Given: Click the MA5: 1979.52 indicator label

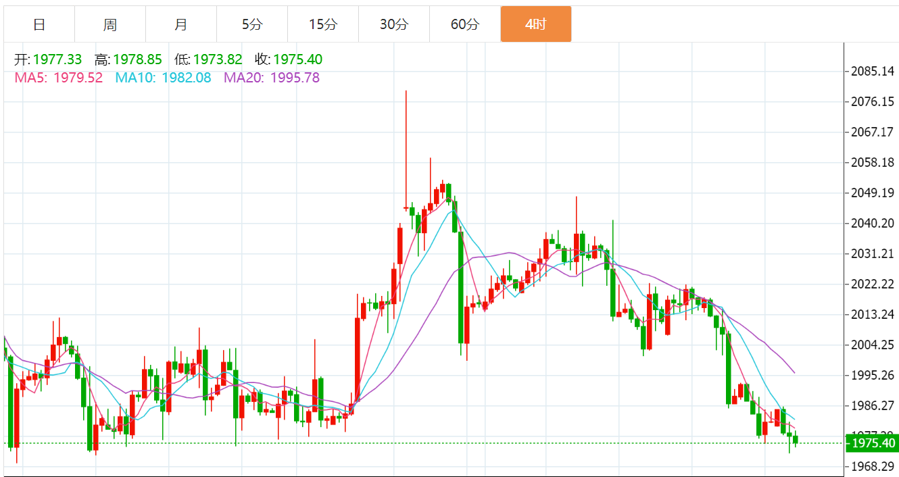Looking at the screenshot, I should click(59, 78).
